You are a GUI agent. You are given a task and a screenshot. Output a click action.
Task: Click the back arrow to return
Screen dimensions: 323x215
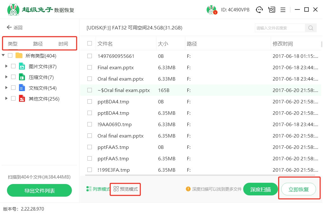(9, 28)
